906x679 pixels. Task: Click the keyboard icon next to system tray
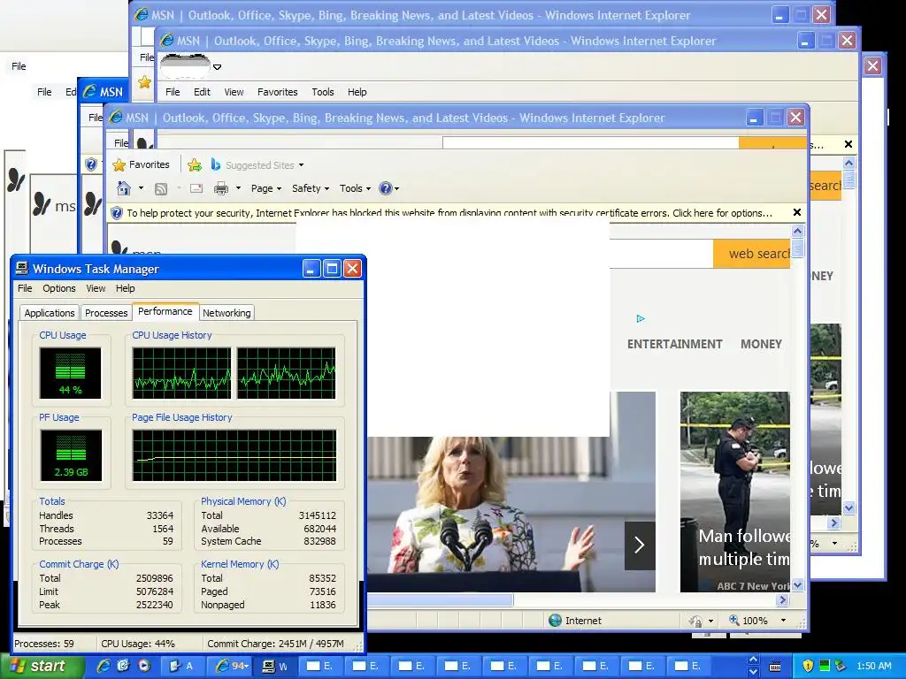(776, 667)
